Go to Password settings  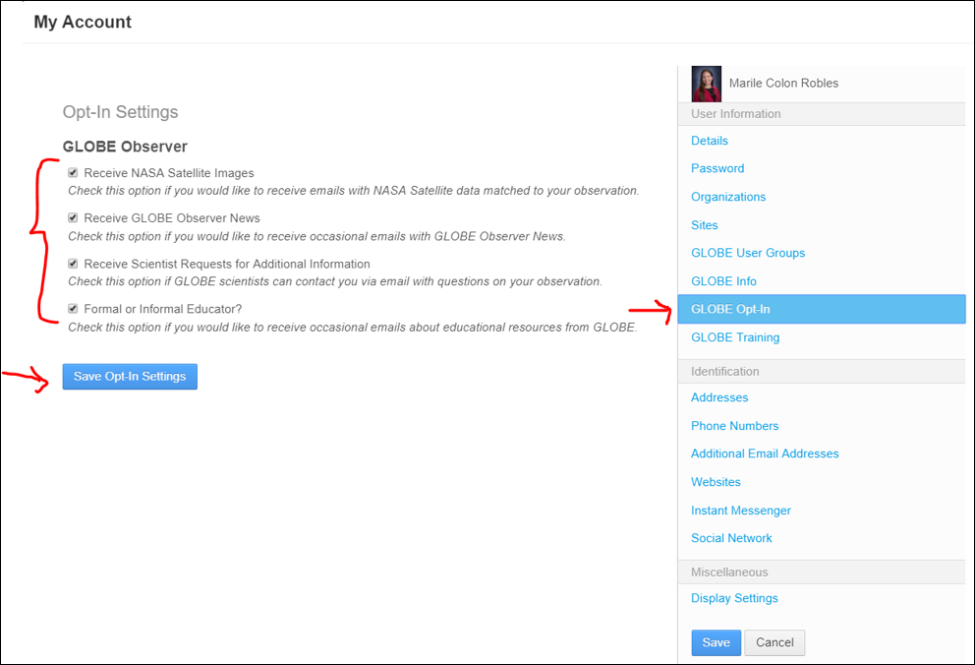pyautogui.click(x=717, y=168)
